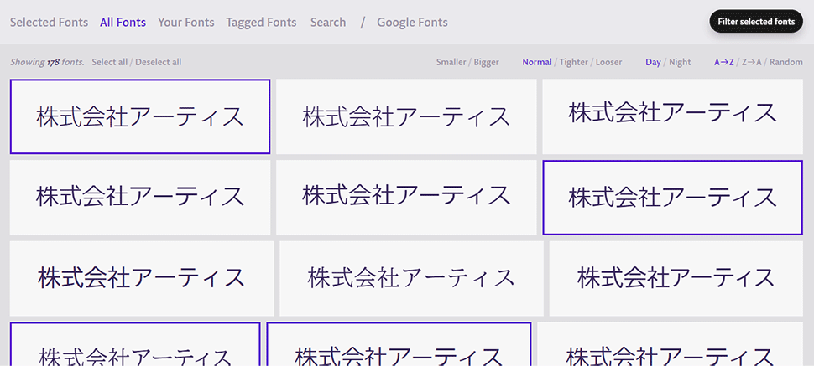The height and width of the screenshot is (366, 814).
Task: Switch to Google Fonts
Action: 412,23
